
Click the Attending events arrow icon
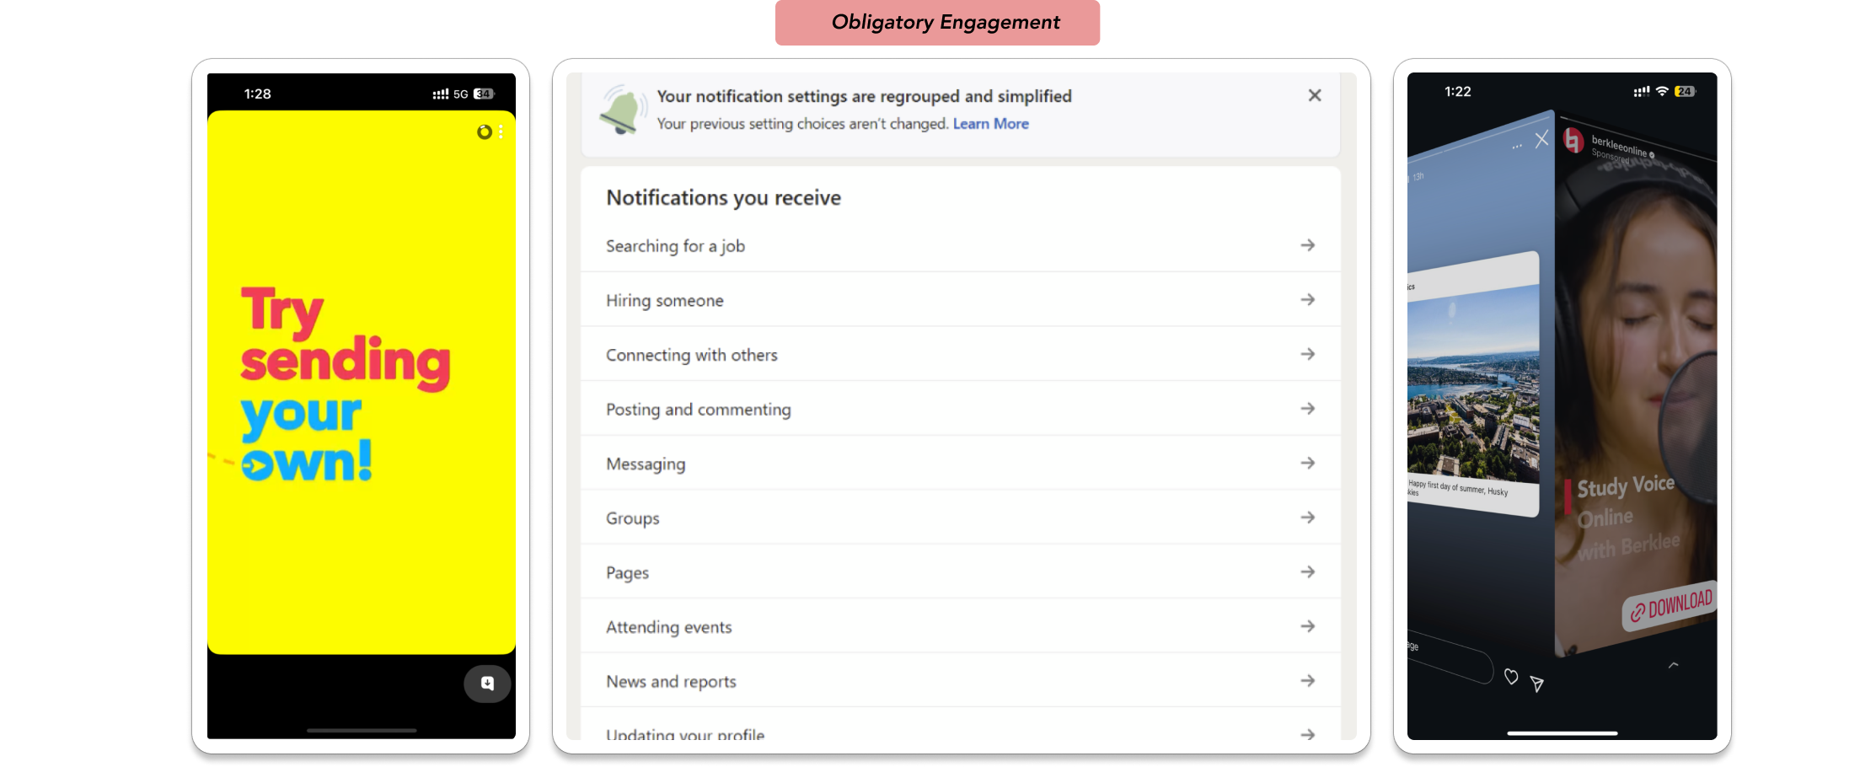[x=1307, y=626]
